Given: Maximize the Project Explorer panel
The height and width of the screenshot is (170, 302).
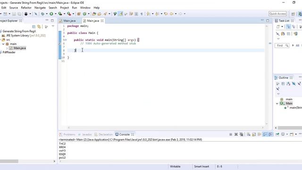Looking at the screenshot, I should tap(52, 20).
